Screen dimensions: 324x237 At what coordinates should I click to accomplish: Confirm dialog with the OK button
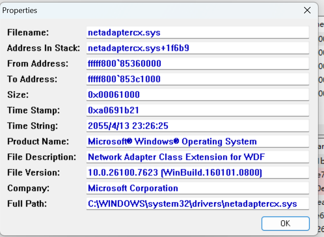[285, 224]
